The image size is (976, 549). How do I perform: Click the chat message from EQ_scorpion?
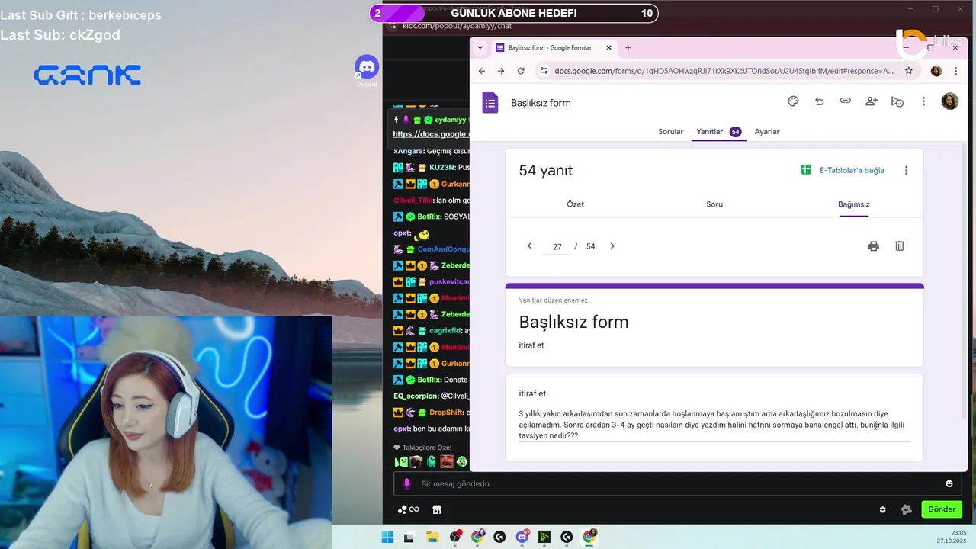click(x=432, y=396)
